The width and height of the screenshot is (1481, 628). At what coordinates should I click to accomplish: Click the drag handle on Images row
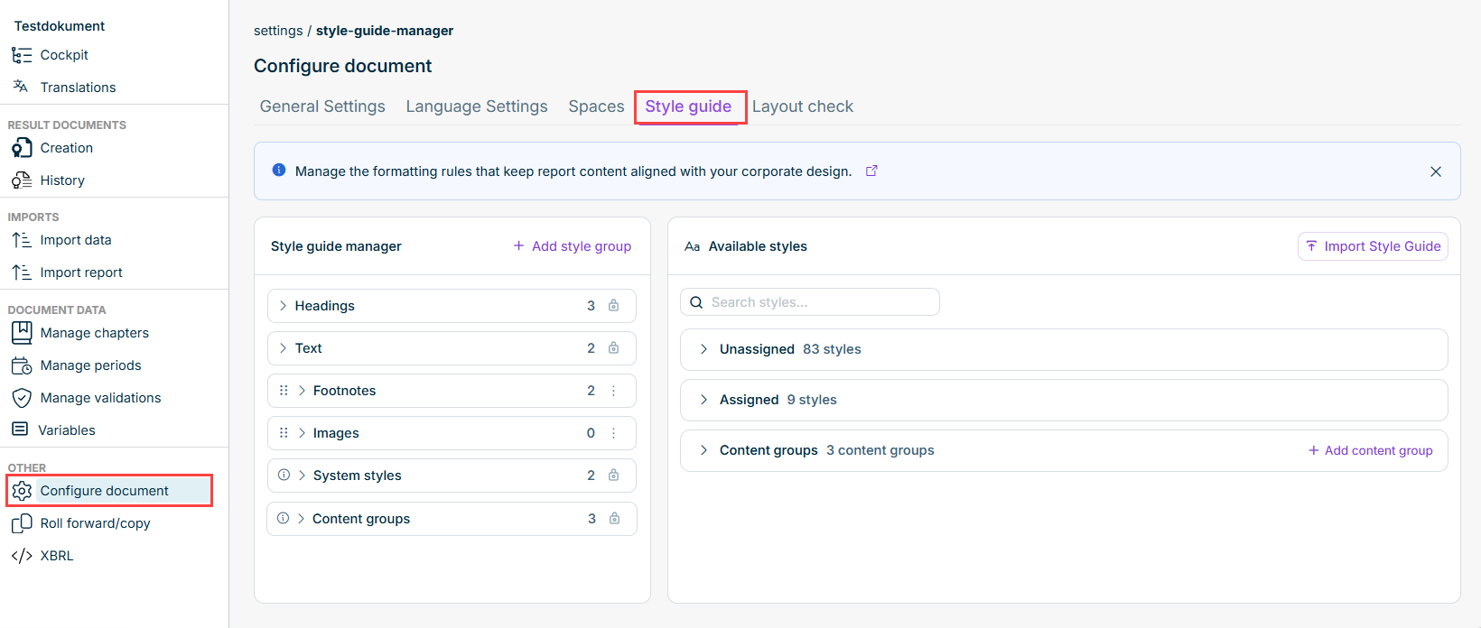(x=284, y=433)
